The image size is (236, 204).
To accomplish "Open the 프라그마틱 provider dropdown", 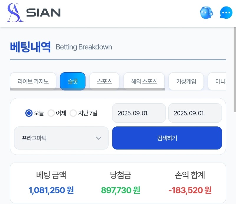I will pyautogui.click(x=61, y=138).
